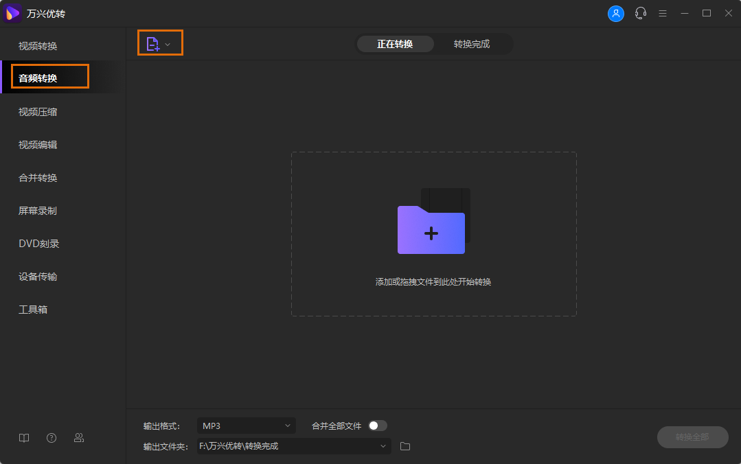
Task: Click the folder browse icon beside output folder
Action: pos(404,446)
